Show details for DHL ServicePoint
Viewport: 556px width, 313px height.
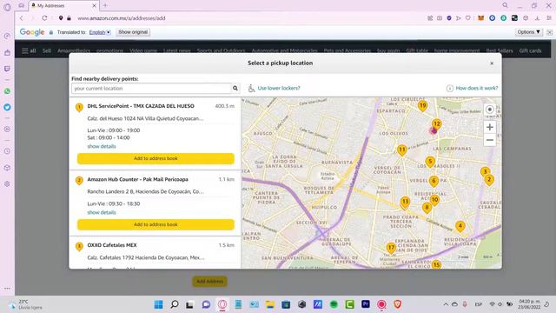pos(102,146)
